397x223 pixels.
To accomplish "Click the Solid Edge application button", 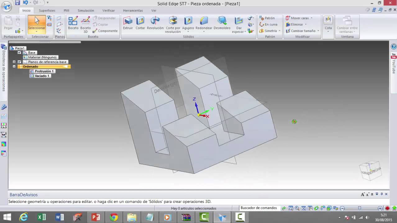I will (x=7, y=6).
